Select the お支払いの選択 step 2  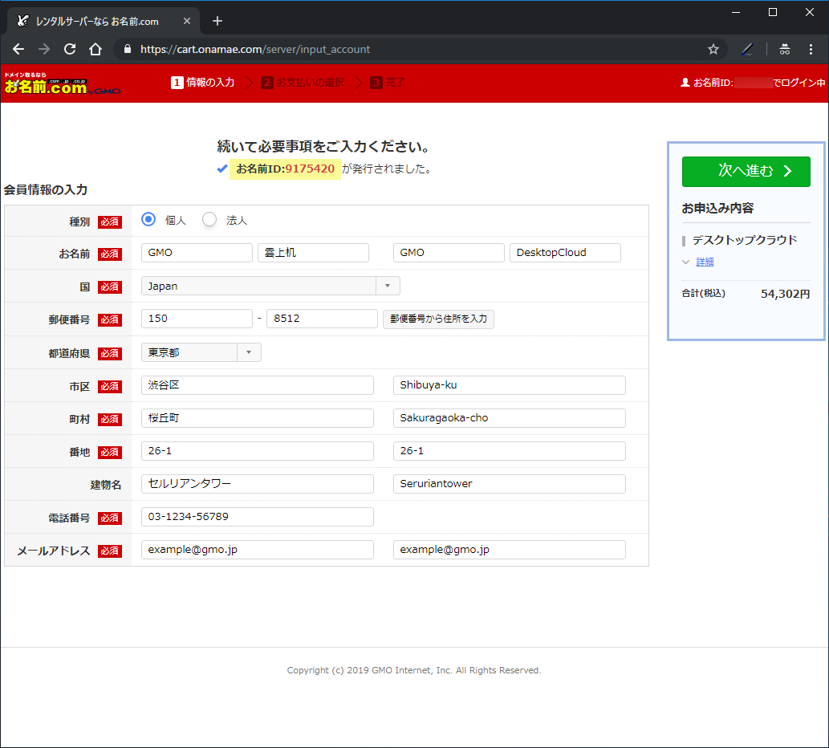pyautogui.click(x=303, y=83)
